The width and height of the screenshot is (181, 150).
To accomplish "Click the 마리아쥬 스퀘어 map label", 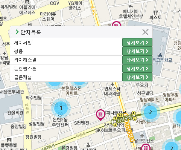I will point(48,17).
